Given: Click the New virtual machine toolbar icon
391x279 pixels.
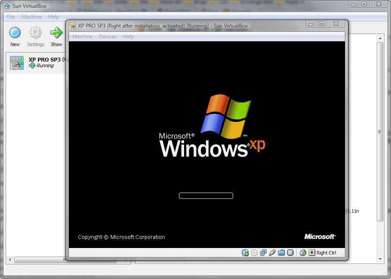Looking at the screenshot, I should click(15, 37).
